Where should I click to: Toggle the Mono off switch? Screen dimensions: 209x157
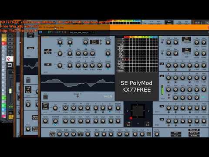coord(194,130)
